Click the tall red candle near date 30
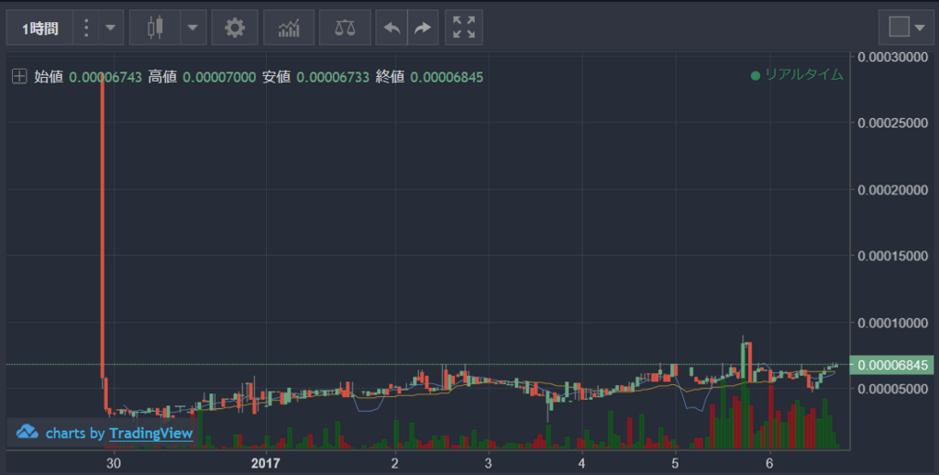Image resolution: width=939 pixels, height=475 pixels. click(103, 226)
